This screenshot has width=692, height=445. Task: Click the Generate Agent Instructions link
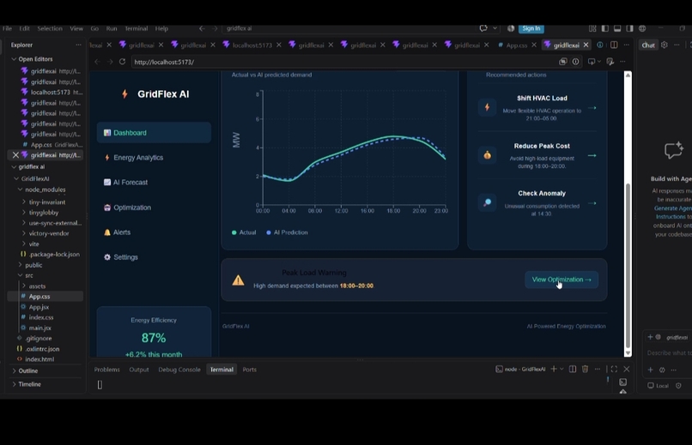point(673,213)
